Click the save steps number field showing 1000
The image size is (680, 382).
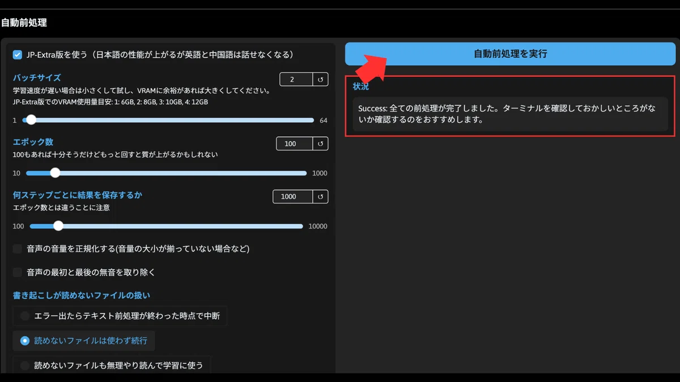click(x=293, y=196)
